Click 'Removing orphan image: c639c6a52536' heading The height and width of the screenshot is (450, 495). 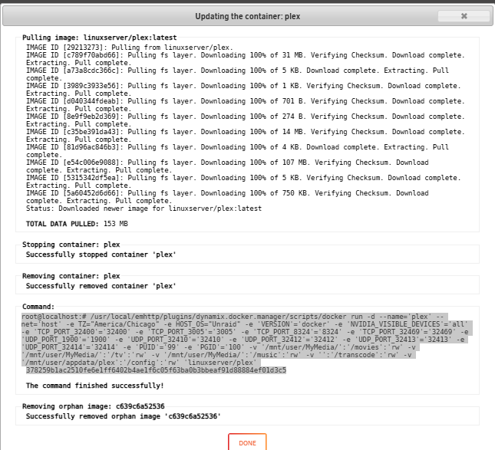(93, 406)
